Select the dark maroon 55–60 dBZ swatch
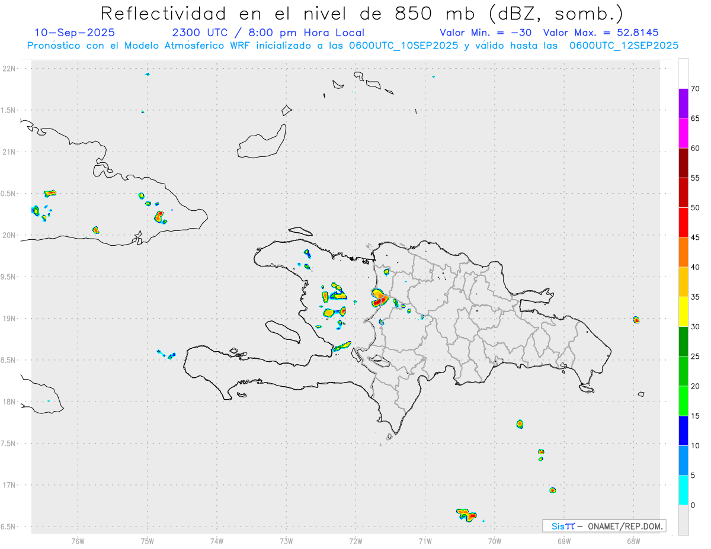The width and height of the screenshot is (711, 549). point(683,163)
